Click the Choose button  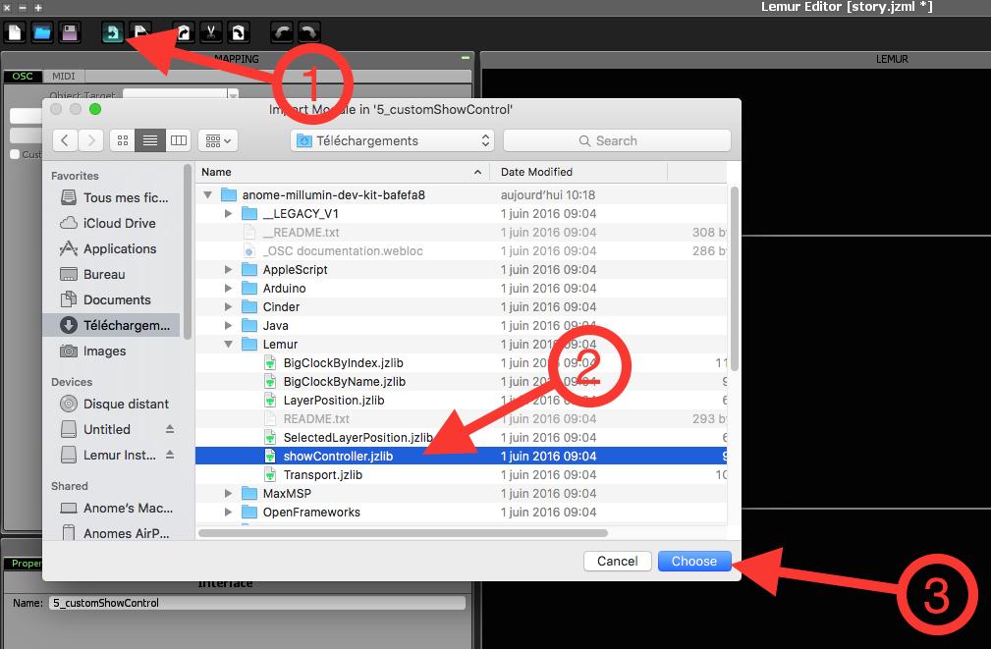pos(693,561)
